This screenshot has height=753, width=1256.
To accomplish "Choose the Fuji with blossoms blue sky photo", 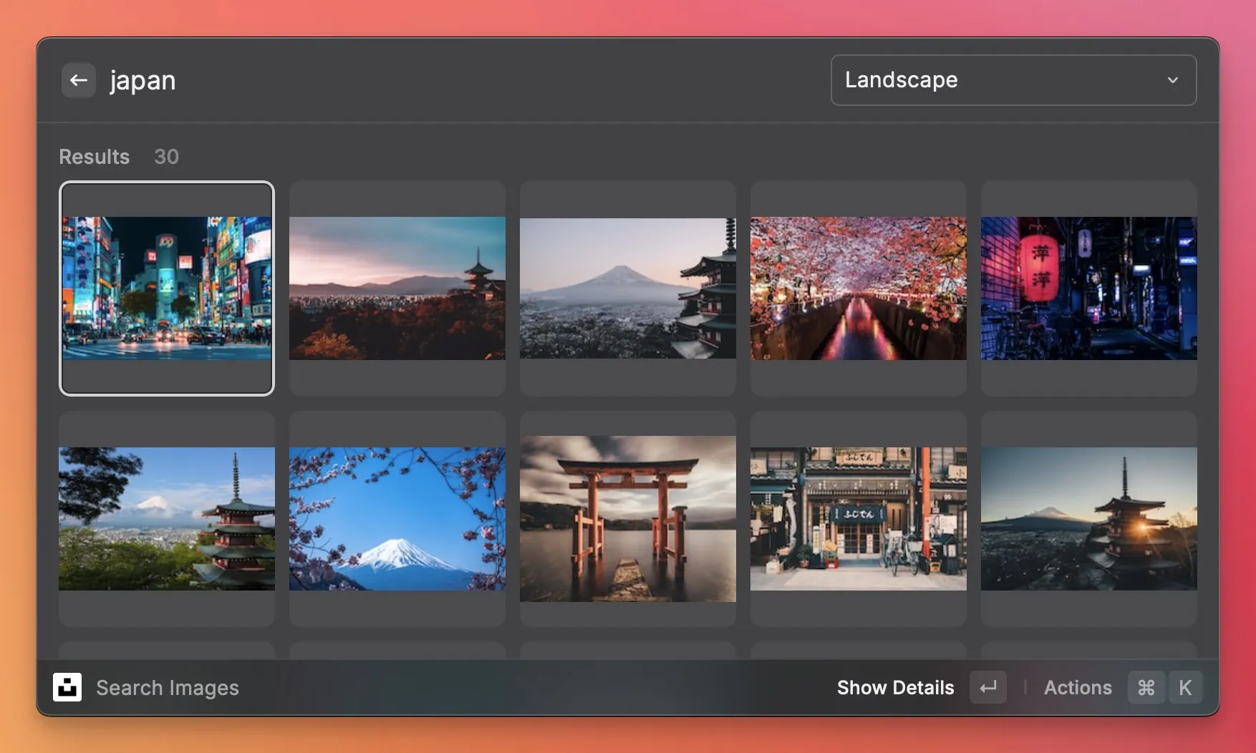I will click(397, 519).
